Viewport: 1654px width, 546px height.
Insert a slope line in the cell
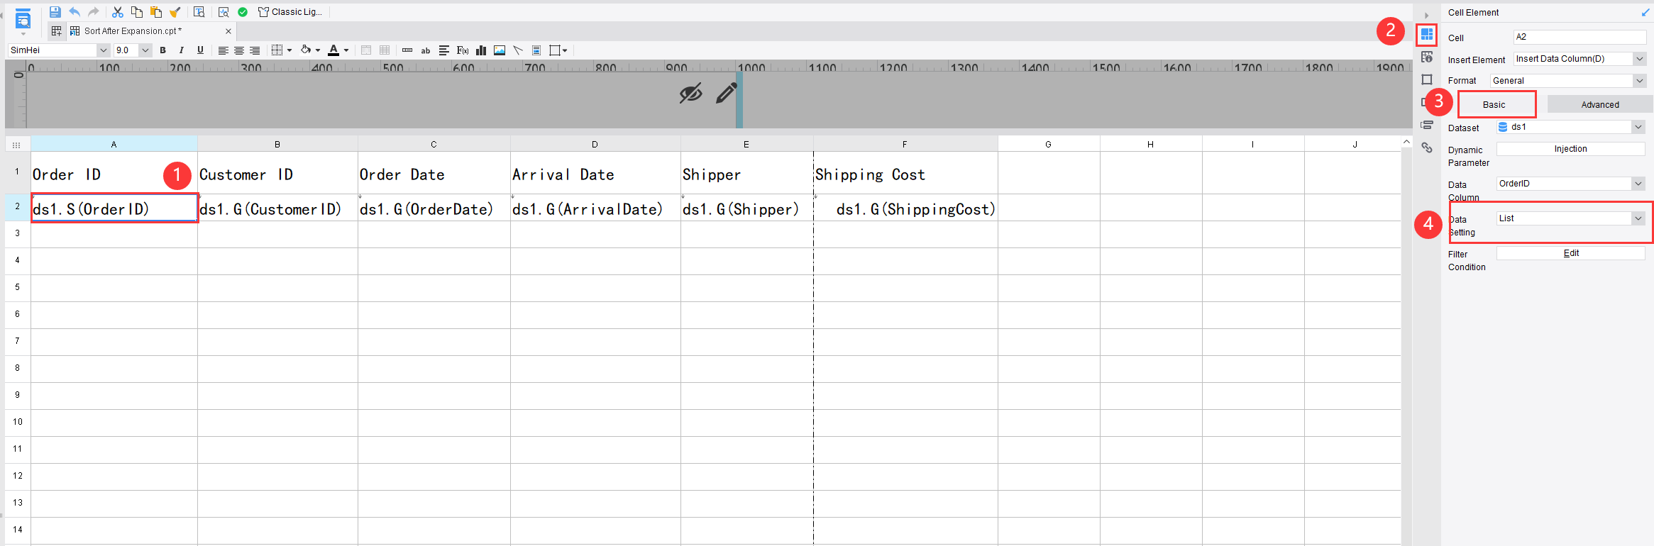pyautogui.click(x=518, y=50)
